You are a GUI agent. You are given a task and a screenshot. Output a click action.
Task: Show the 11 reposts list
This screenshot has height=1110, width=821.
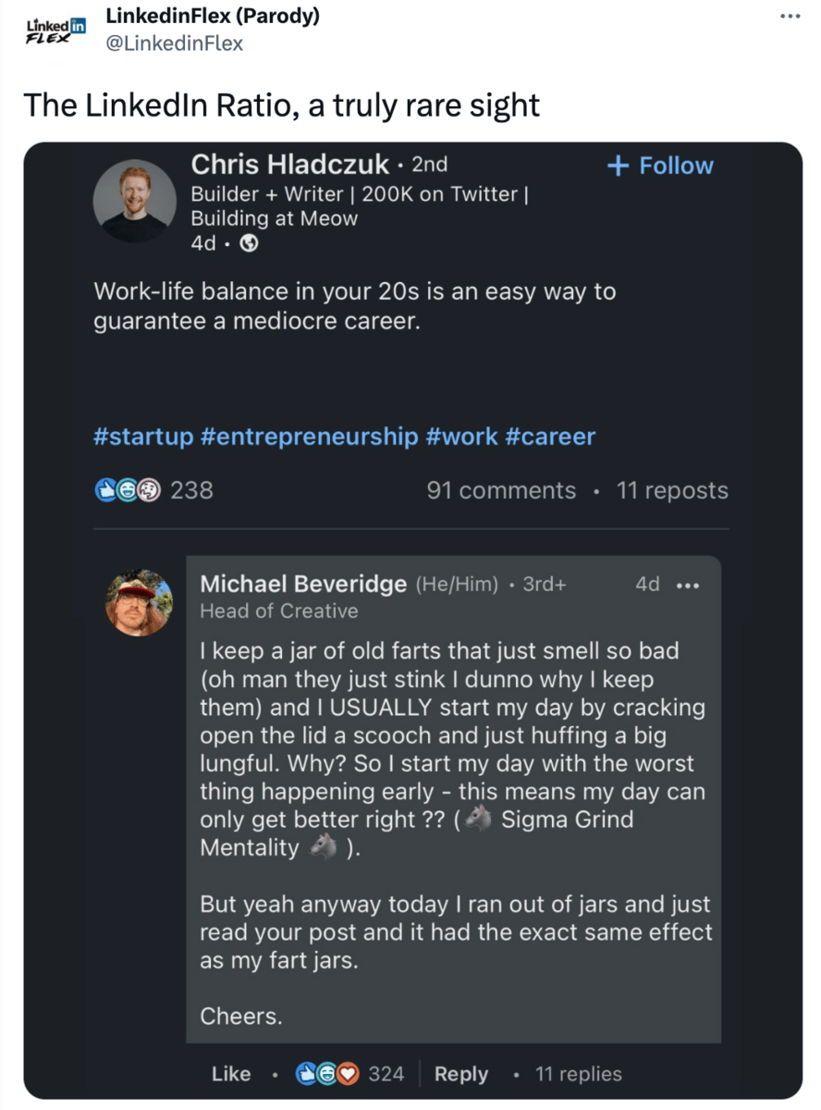pyautogui.click(x=672, y=490)
